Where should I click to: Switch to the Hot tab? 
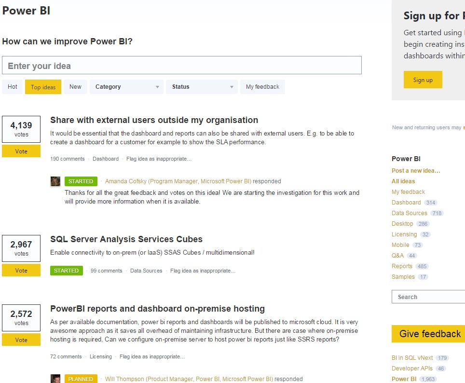[x=12, y=87]
